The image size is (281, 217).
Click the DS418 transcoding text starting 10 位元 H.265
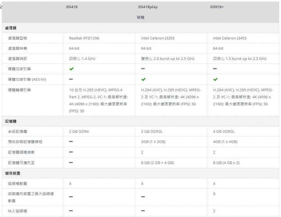tap(98, 100)
